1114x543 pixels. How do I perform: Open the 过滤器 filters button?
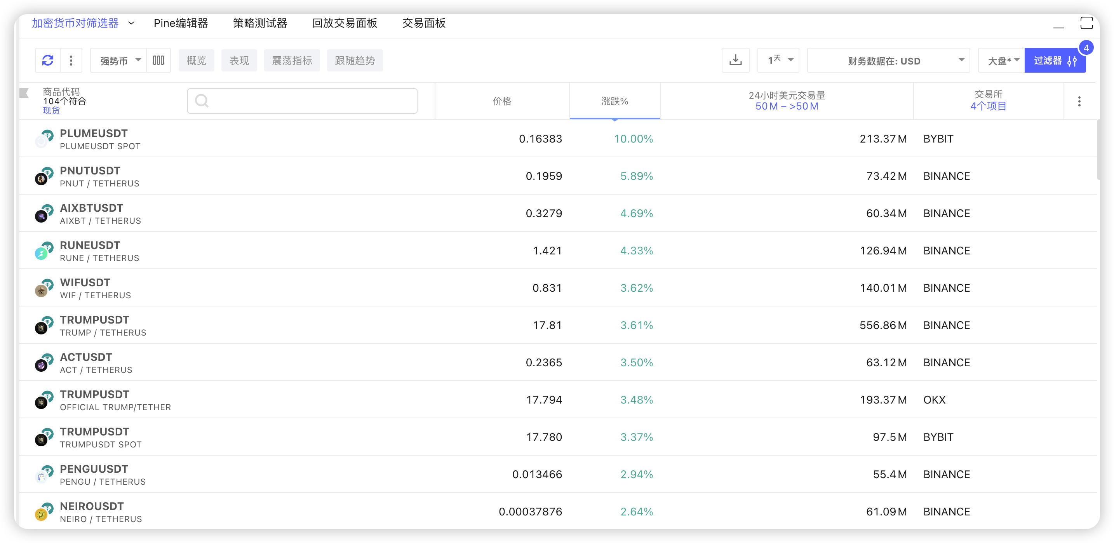coord(1054,61)
